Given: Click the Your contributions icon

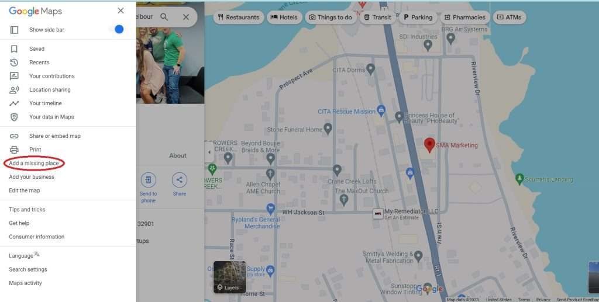Looking at the screenshot, I should [x=14, y=77].
